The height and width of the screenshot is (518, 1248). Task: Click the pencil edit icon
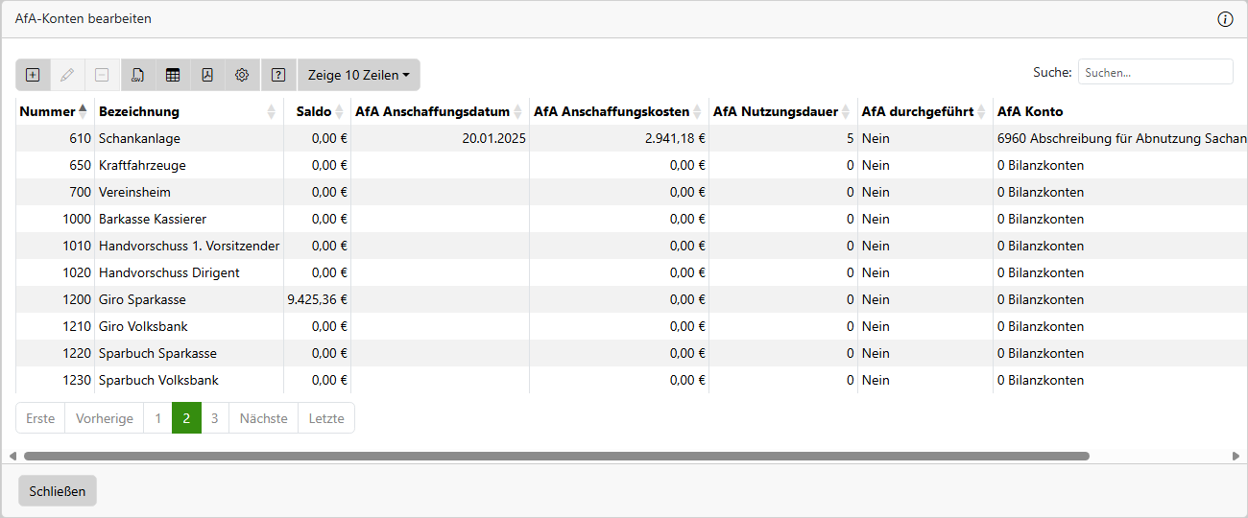tap(67, 75)
